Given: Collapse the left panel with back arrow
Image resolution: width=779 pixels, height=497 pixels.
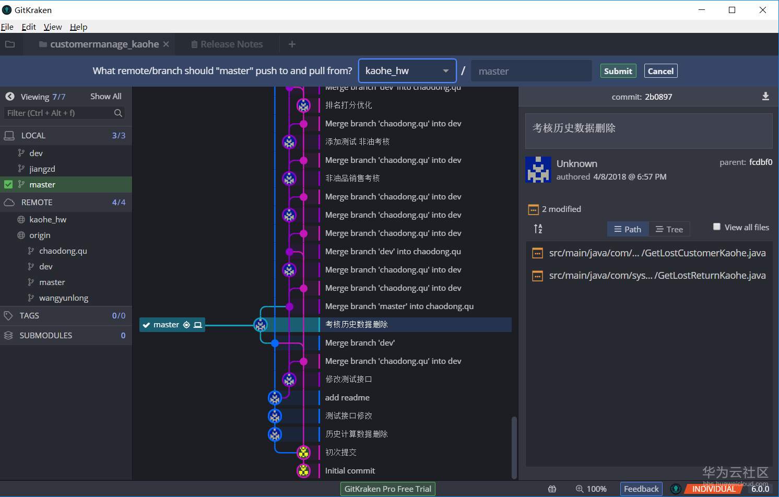Looking at the screenshot, I should point(9,97).
